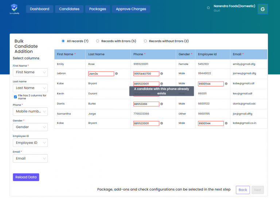
Task: Click the Employee Id column header
Action: click(x=213, y=54)
